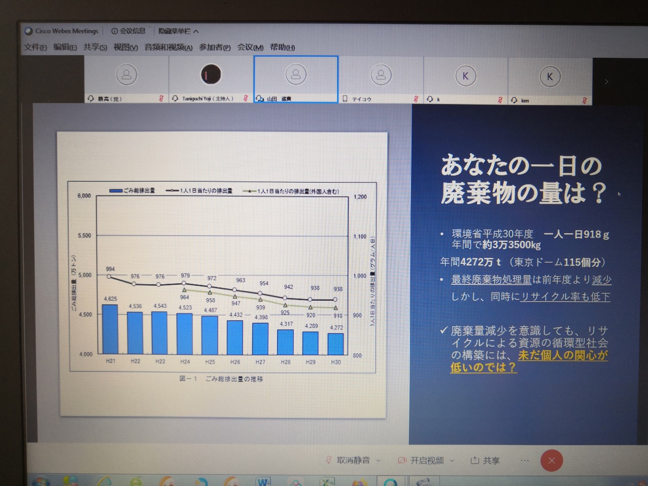The height and width of the screenshot is (486, 648).
Task: Click the muted mic icon on テイコウ's tile
Action: pos(416,99)
